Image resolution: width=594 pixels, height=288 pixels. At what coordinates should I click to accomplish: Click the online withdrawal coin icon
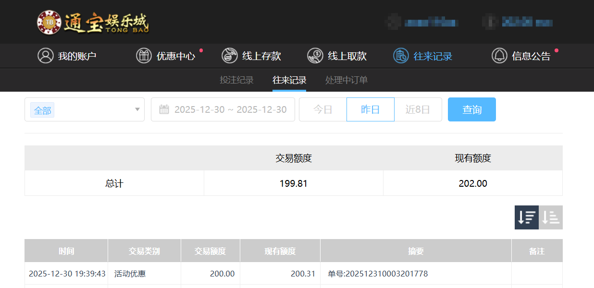click(315, 56)
